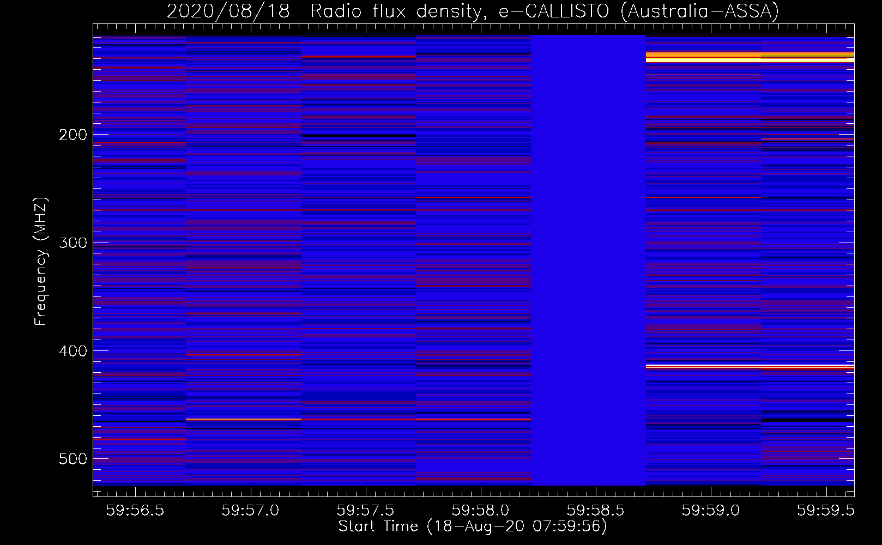Click the 'Frequency (MHZ)' axis label

[x=41, y=262]
